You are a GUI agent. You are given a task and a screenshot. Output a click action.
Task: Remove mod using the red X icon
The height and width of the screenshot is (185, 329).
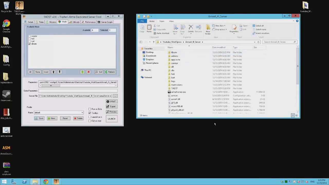coord(88,72)
